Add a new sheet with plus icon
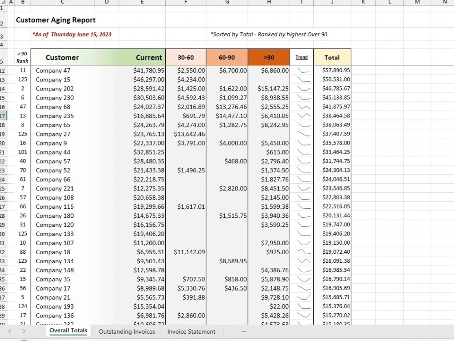Viewport: 454px width, 341px height. 244,331
